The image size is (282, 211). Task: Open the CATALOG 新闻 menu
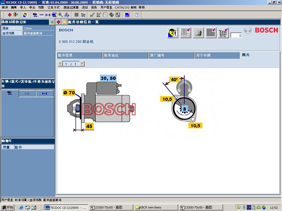tap(126, 7)
